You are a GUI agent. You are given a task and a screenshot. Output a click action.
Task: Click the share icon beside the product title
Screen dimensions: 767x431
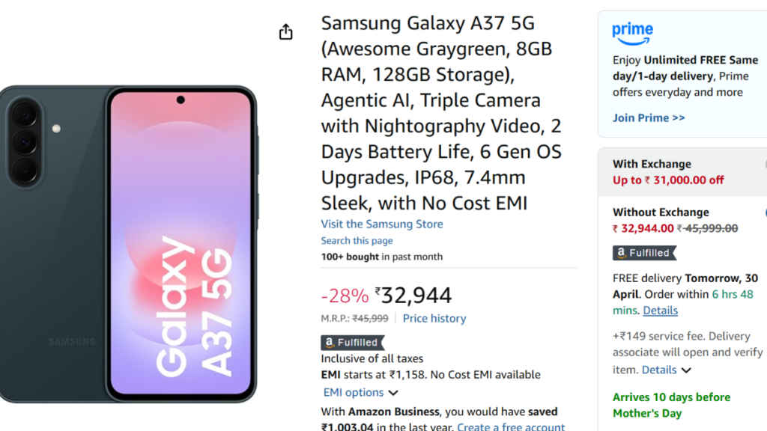coord(285,32)
